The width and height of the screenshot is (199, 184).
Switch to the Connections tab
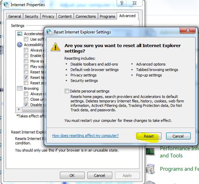coord(86,16)
